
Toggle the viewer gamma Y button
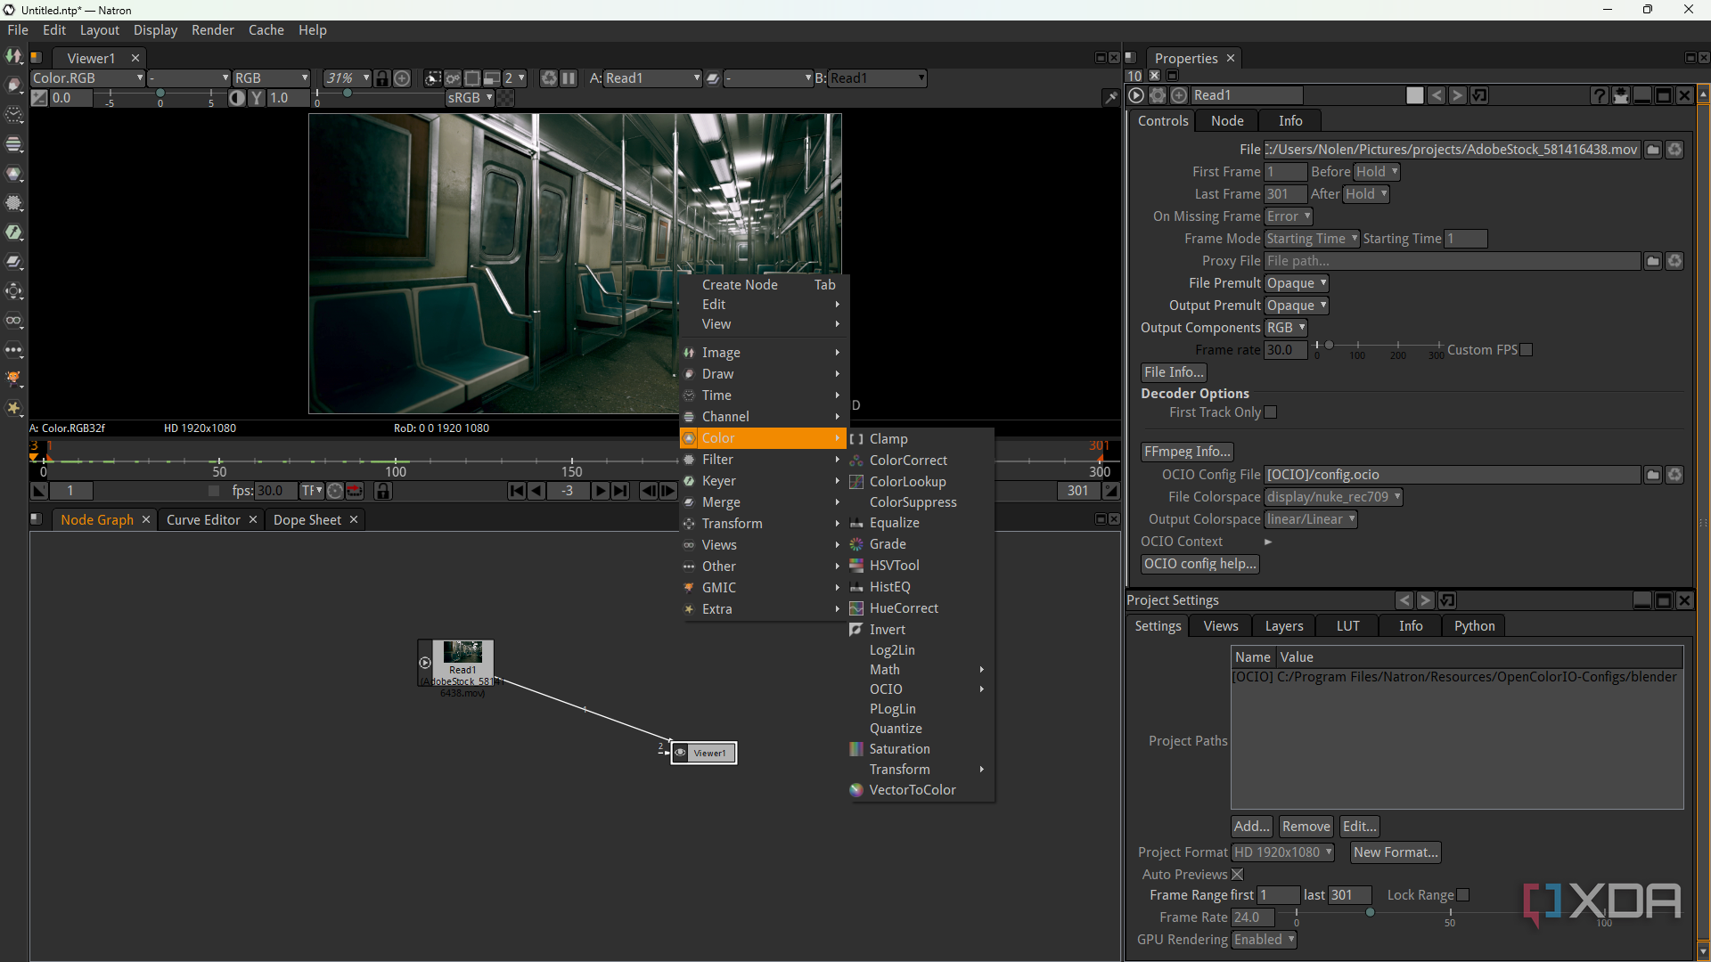tap(257, 98)
